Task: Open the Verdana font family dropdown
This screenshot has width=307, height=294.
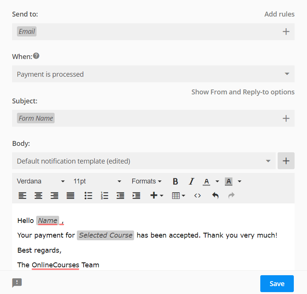Action: [x=41, y=181]
